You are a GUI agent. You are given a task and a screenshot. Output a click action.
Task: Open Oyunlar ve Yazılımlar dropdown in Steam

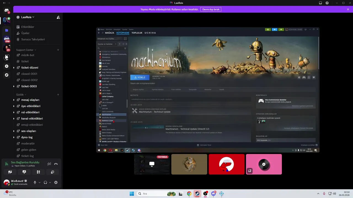click(107, 44)
